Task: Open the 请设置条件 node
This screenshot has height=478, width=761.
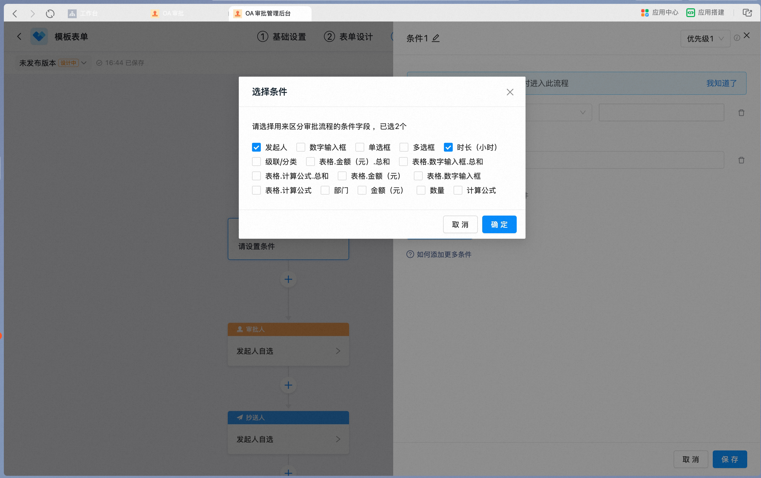Action: (288, 246)
